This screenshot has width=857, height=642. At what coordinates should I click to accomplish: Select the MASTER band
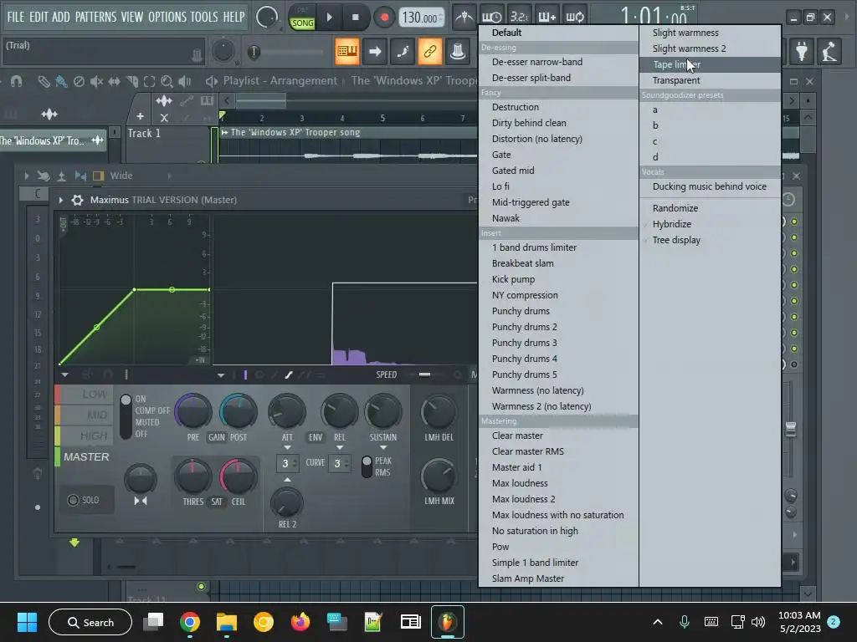[85, 456]
